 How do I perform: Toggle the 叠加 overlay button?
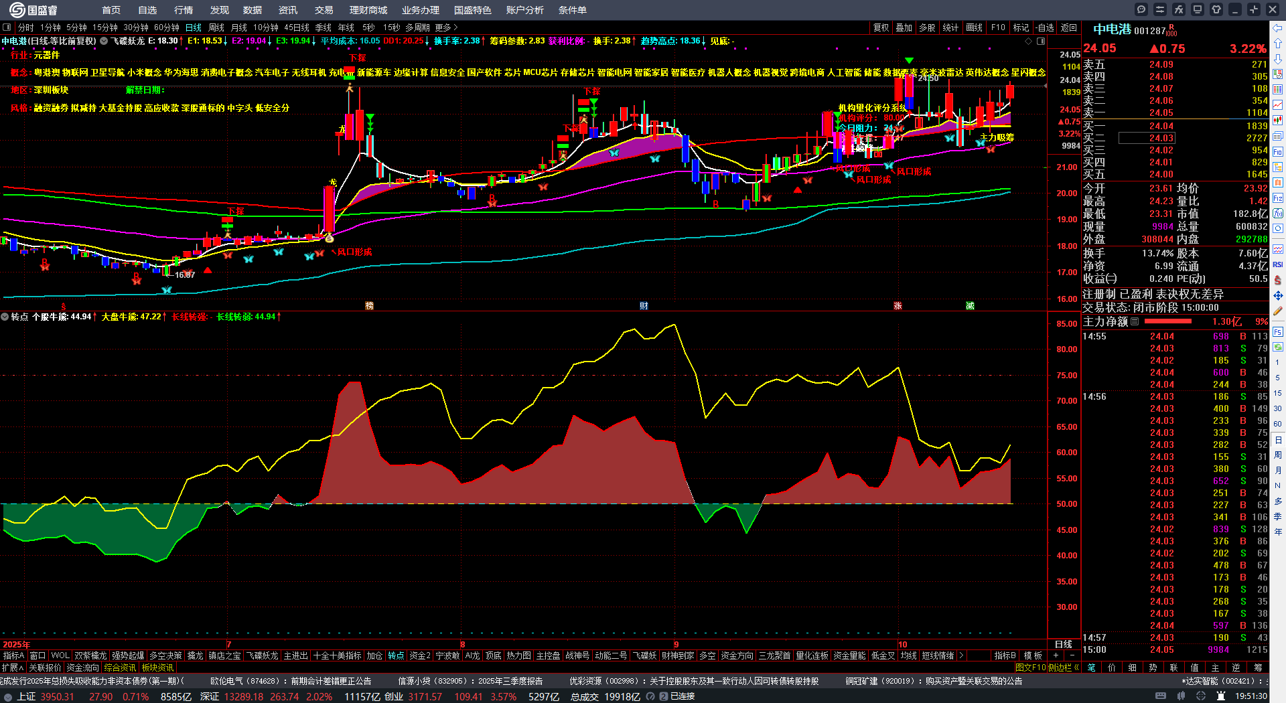tap(904, 27)
